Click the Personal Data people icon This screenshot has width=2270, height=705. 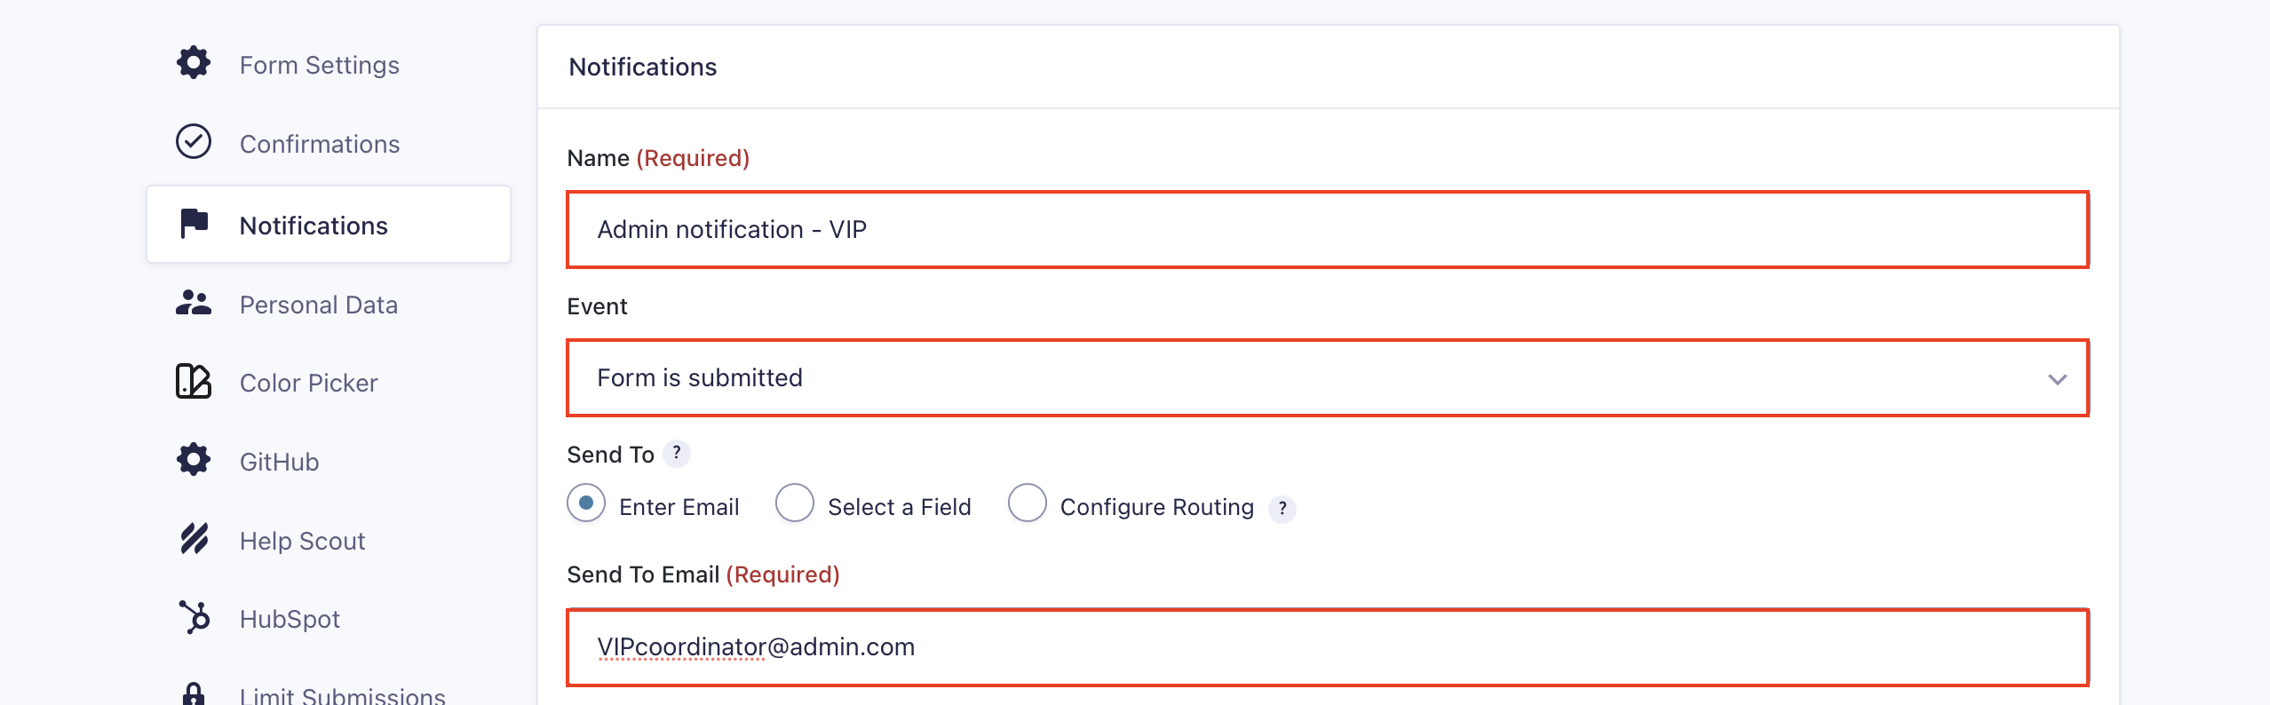click(x=194, y=304)
